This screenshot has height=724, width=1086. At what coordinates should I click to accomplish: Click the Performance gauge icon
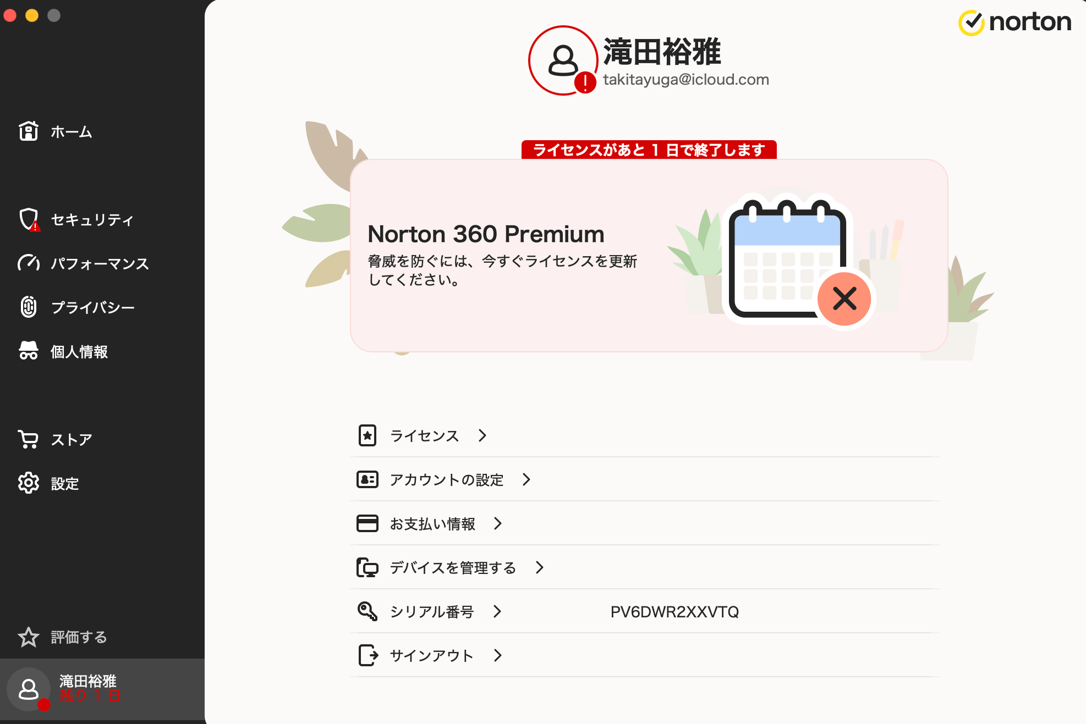tap(29, 263)
